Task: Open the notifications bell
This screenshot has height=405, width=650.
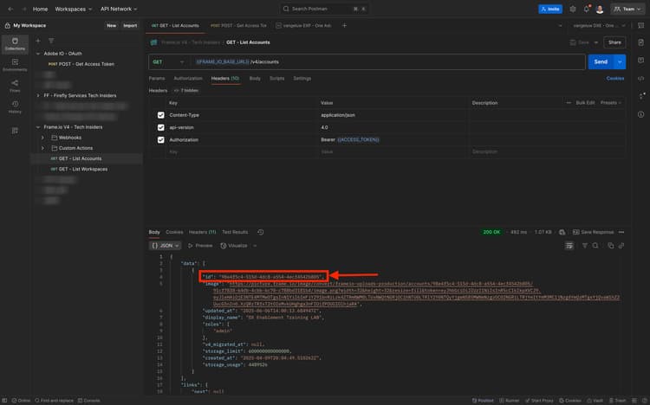Action: pos(586,9)
